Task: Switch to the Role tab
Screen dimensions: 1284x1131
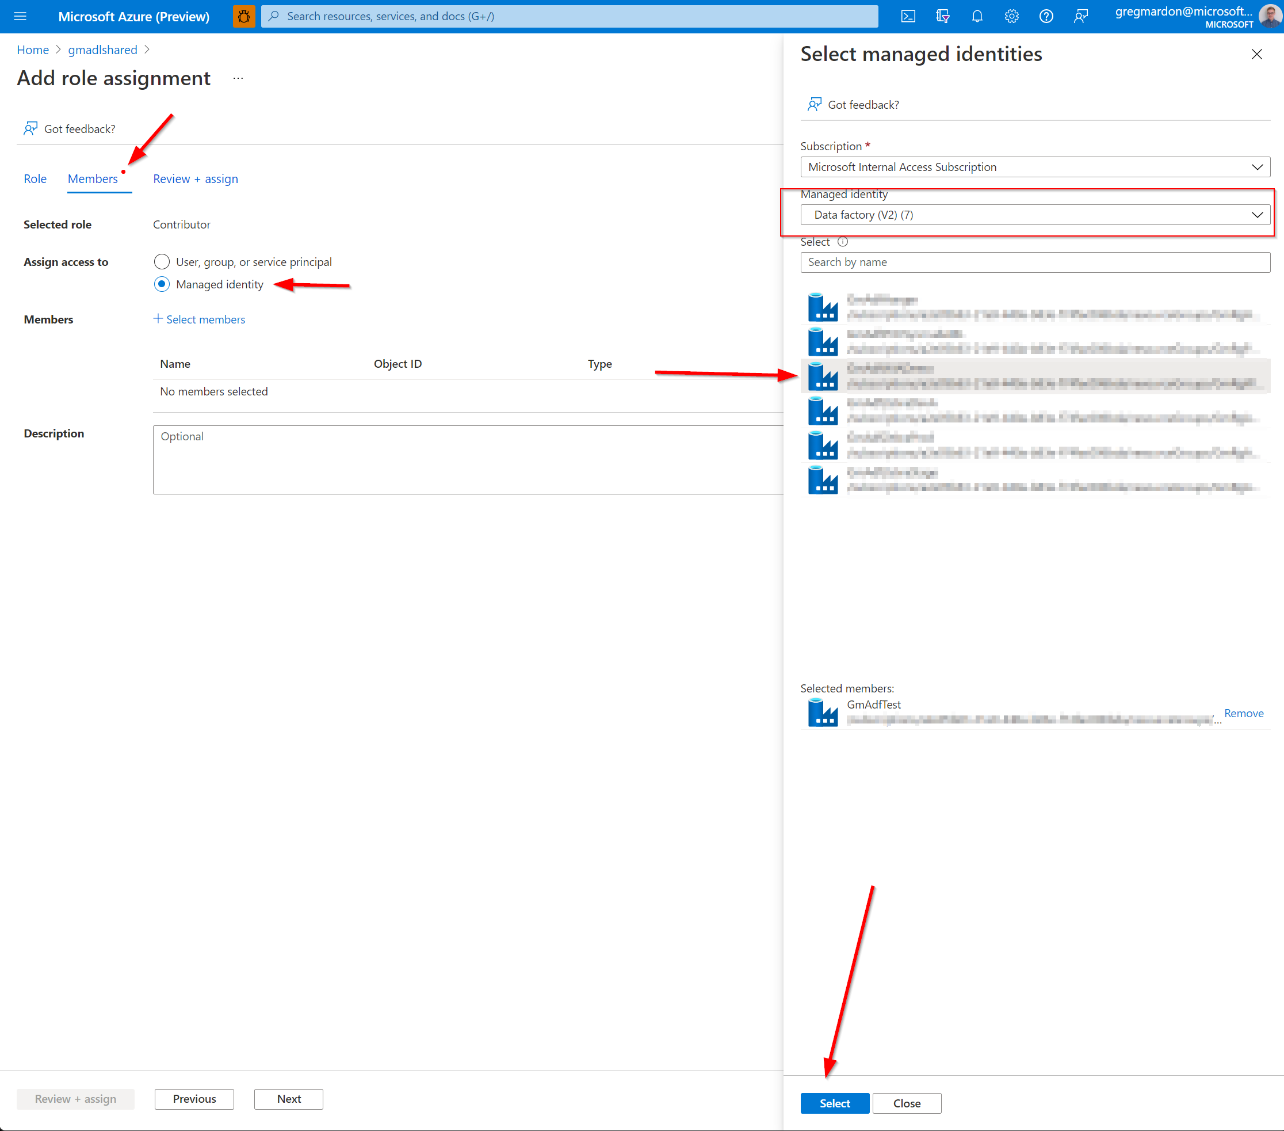Action: point(35,179)
